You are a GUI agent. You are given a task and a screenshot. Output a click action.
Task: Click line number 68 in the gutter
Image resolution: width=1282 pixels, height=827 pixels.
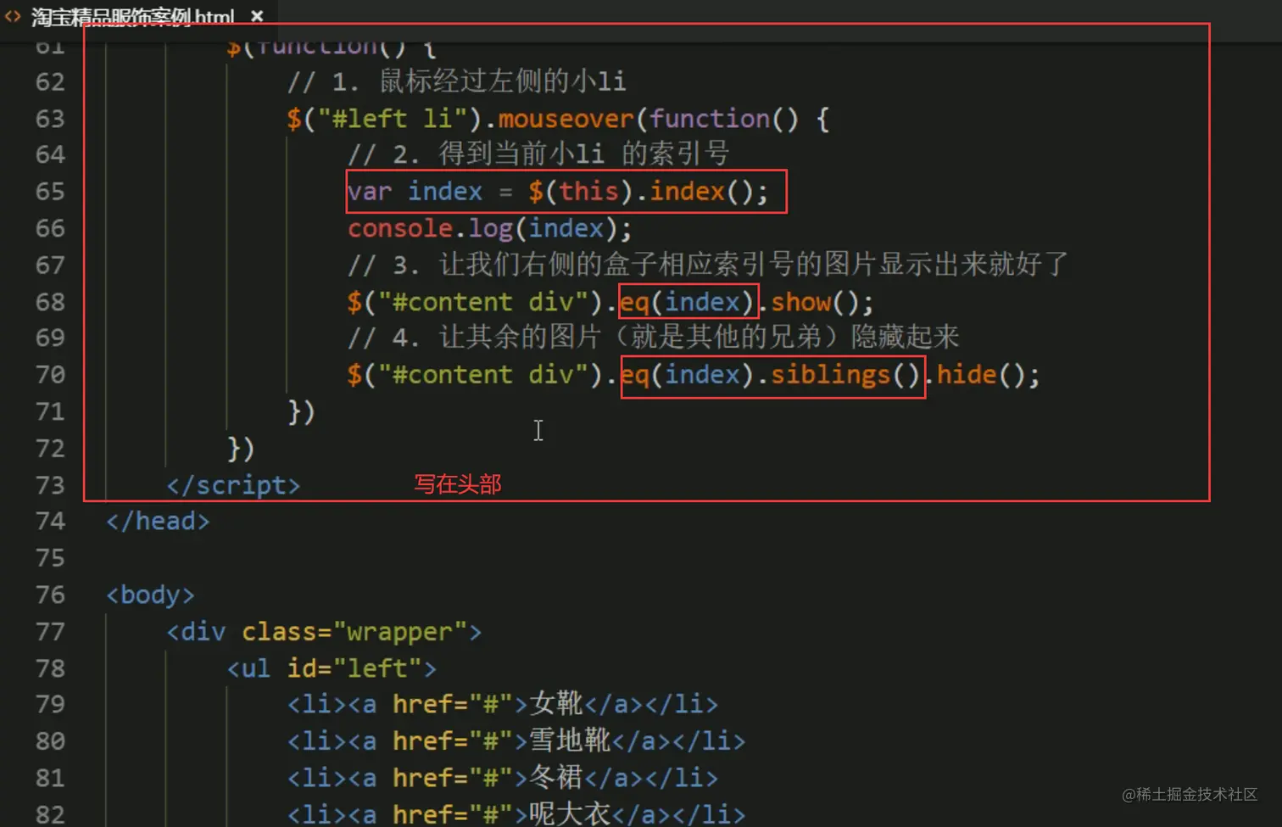pos(50,302)
